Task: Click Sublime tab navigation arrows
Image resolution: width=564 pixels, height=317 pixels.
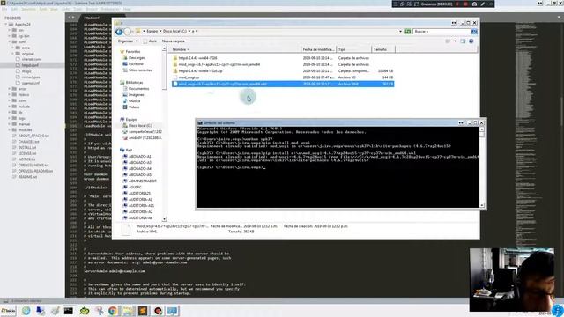Action: pyautogui.click(x=71, y=18)
